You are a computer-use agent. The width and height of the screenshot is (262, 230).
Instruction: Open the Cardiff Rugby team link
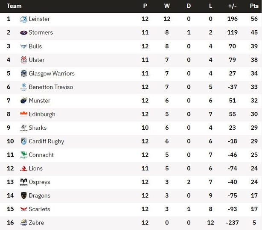pyautogui.click(x=46, y=141)
